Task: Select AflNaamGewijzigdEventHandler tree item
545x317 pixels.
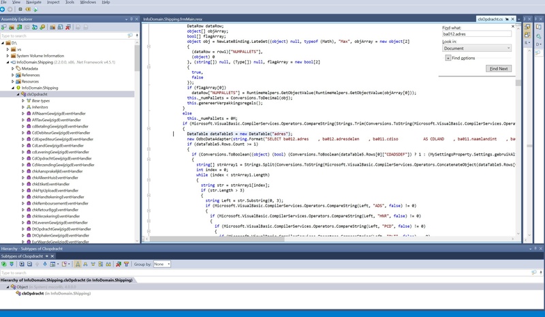Action: [59, 113]
